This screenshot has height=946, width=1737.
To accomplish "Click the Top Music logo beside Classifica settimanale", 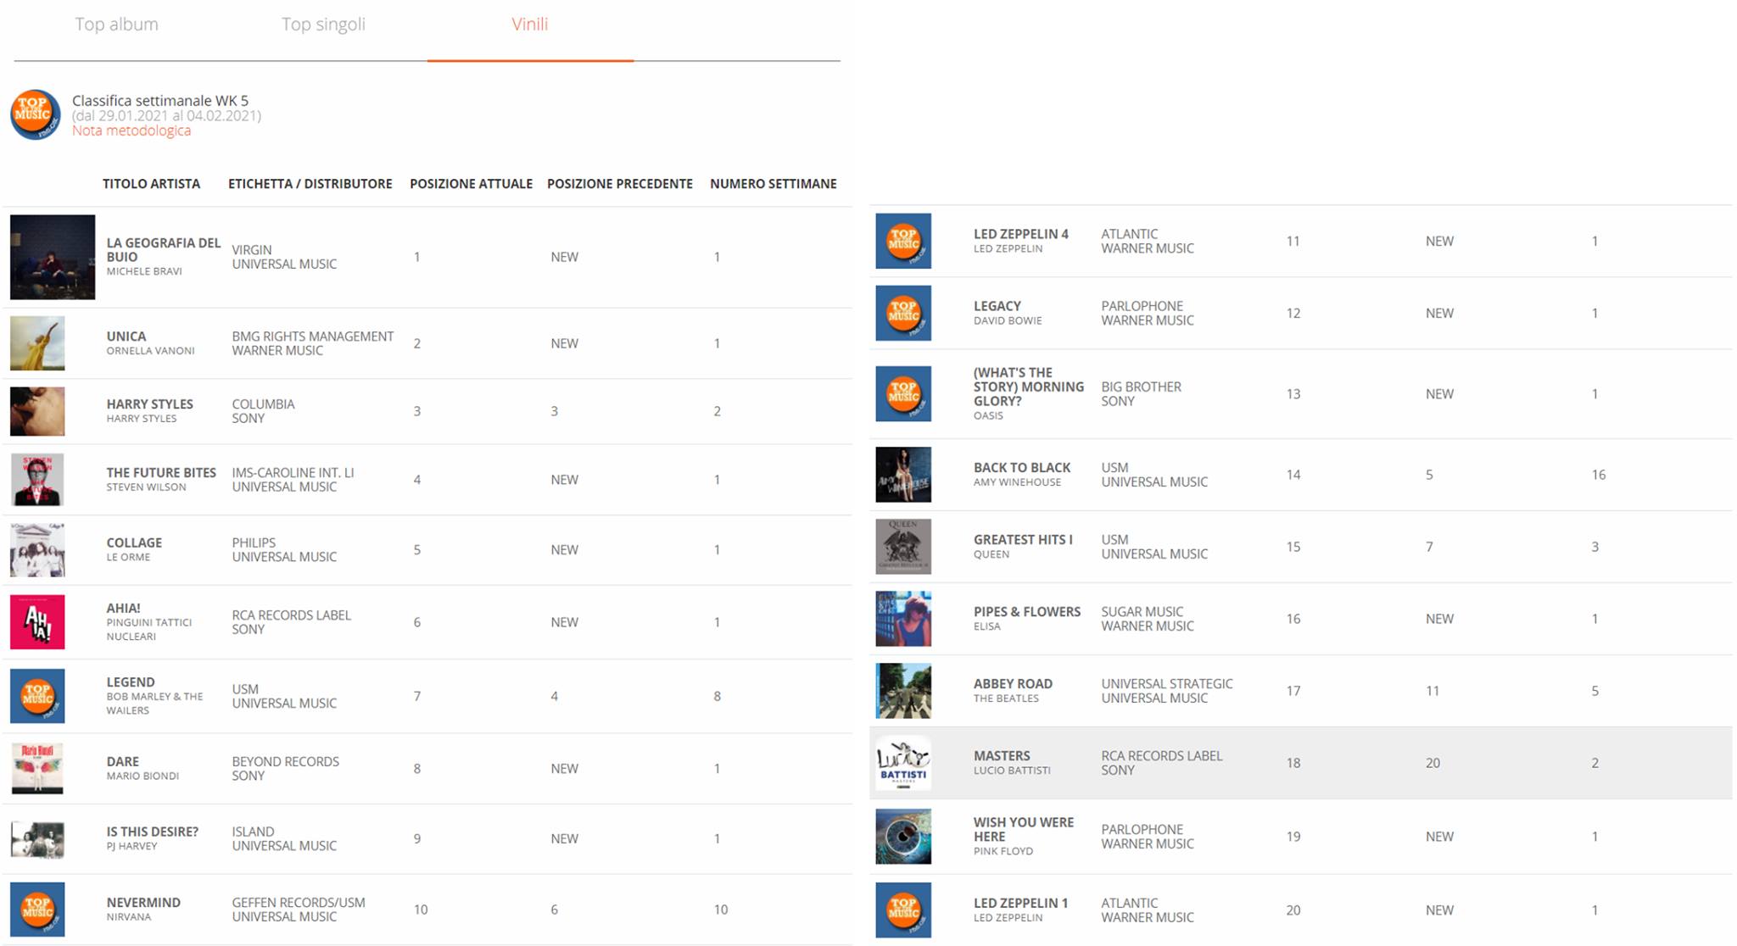I will [35, 114].
